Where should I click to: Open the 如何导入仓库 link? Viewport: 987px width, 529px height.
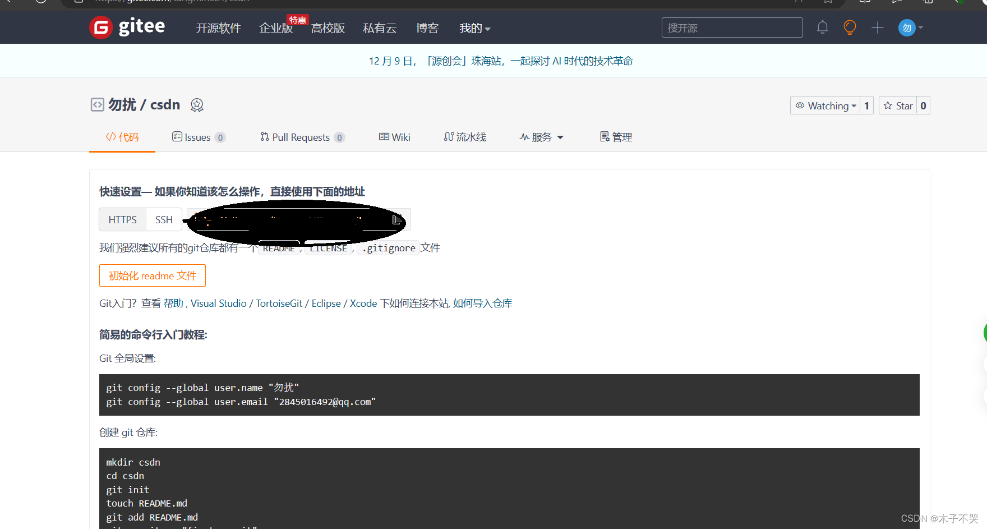point(482,303)
